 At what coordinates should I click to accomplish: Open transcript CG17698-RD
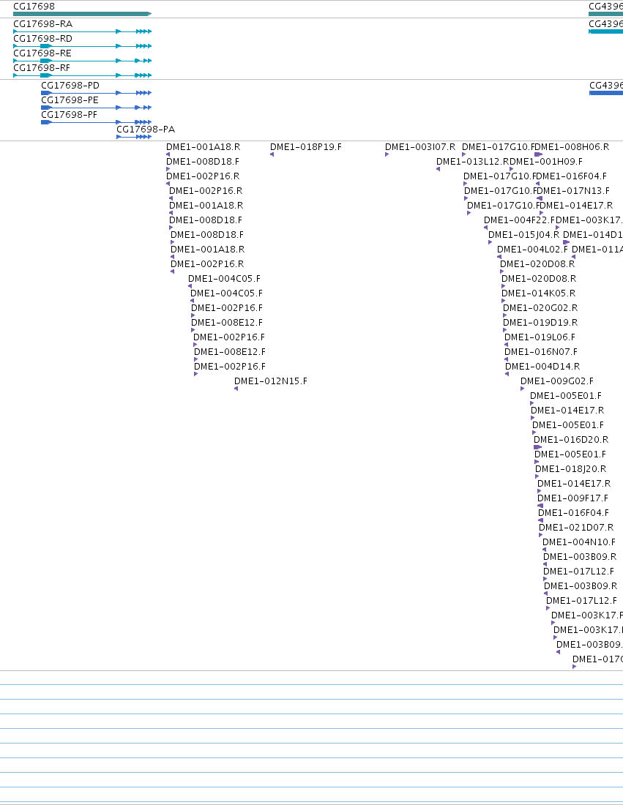(42, 39)
